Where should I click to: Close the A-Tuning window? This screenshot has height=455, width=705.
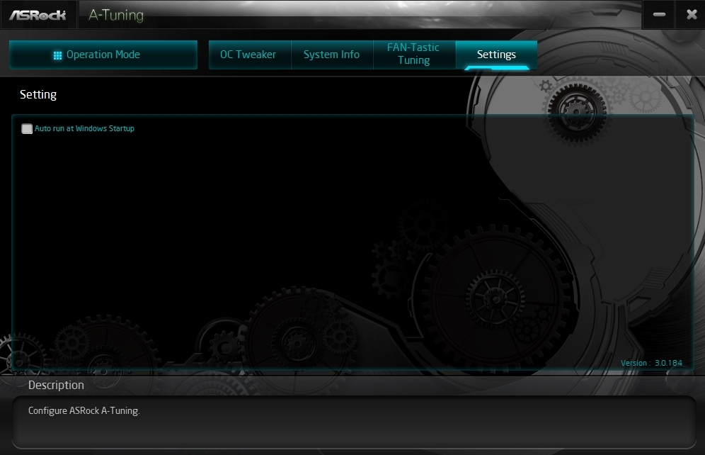point(692,15)
